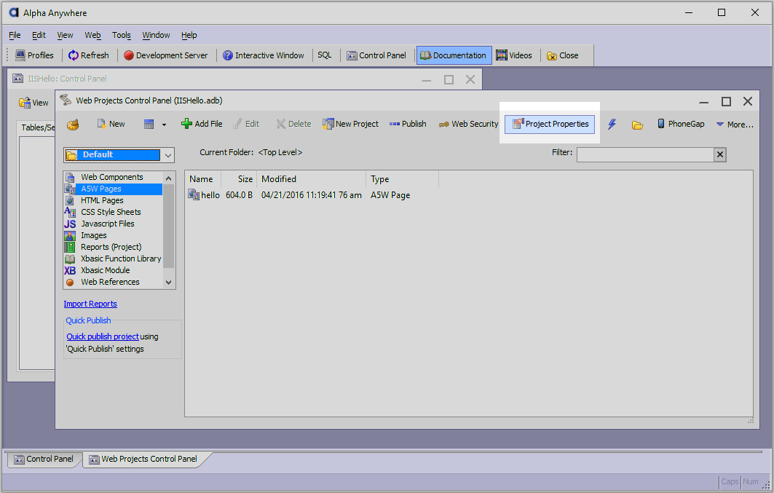Viewport: 774px width, 493px height.
Task: Click the Import Reports link
Action: click(x=90, y=304)
